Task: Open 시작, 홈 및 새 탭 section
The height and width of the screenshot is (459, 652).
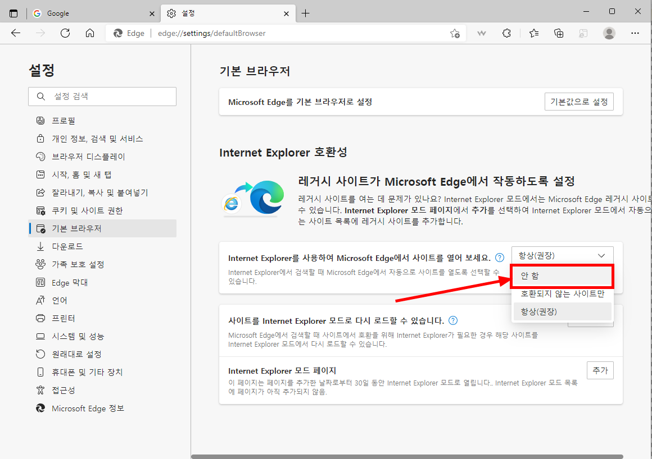Action: [x=102, y=175]
